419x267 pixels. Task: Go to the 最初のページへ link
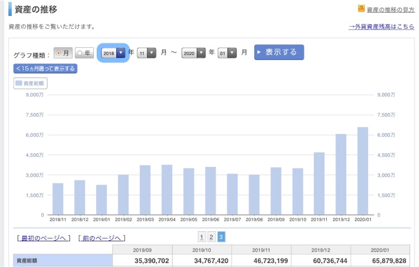(43, 238)
